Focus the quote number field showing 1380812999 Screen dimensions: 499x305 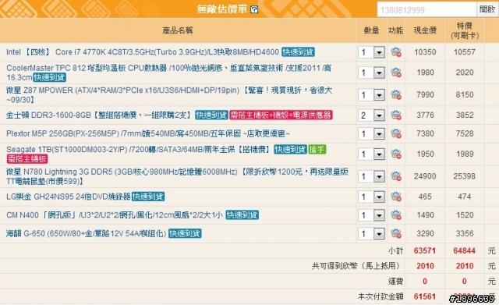(426, 10)
